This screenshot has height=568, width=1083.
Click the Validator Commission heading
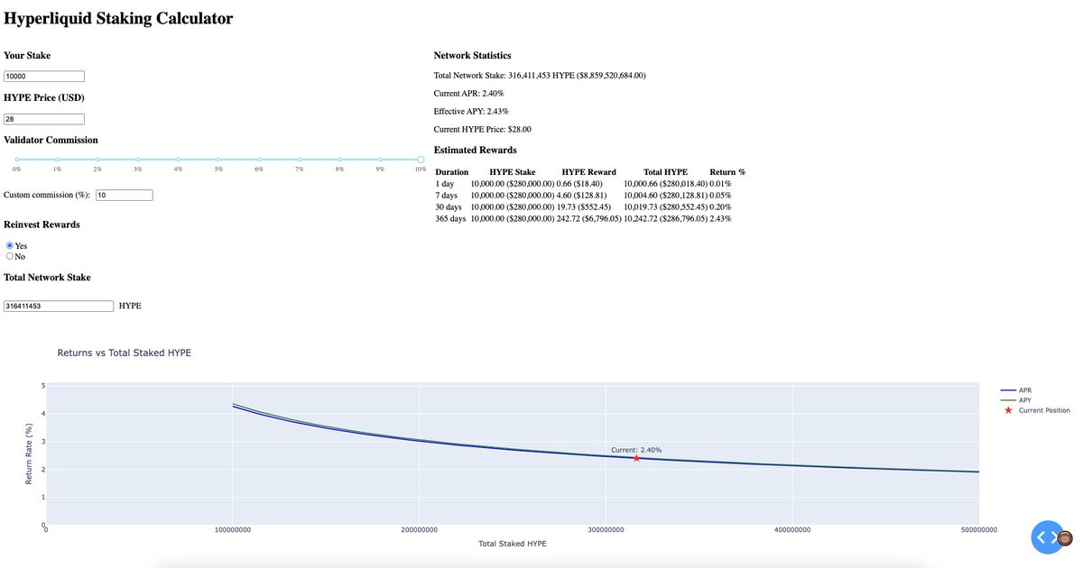tap(51, 140)
